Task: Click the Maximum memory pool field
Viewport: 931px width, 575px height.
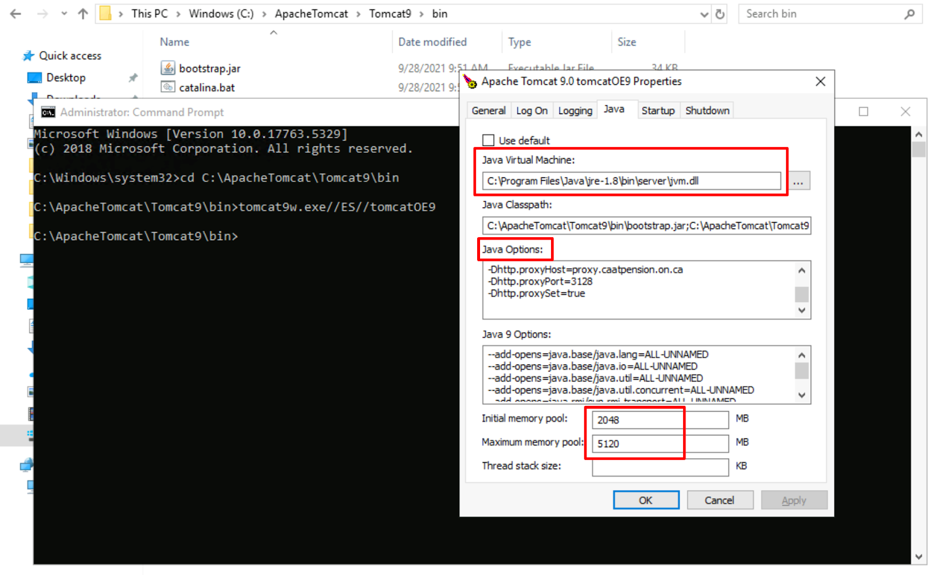Action: click(660, 444)
